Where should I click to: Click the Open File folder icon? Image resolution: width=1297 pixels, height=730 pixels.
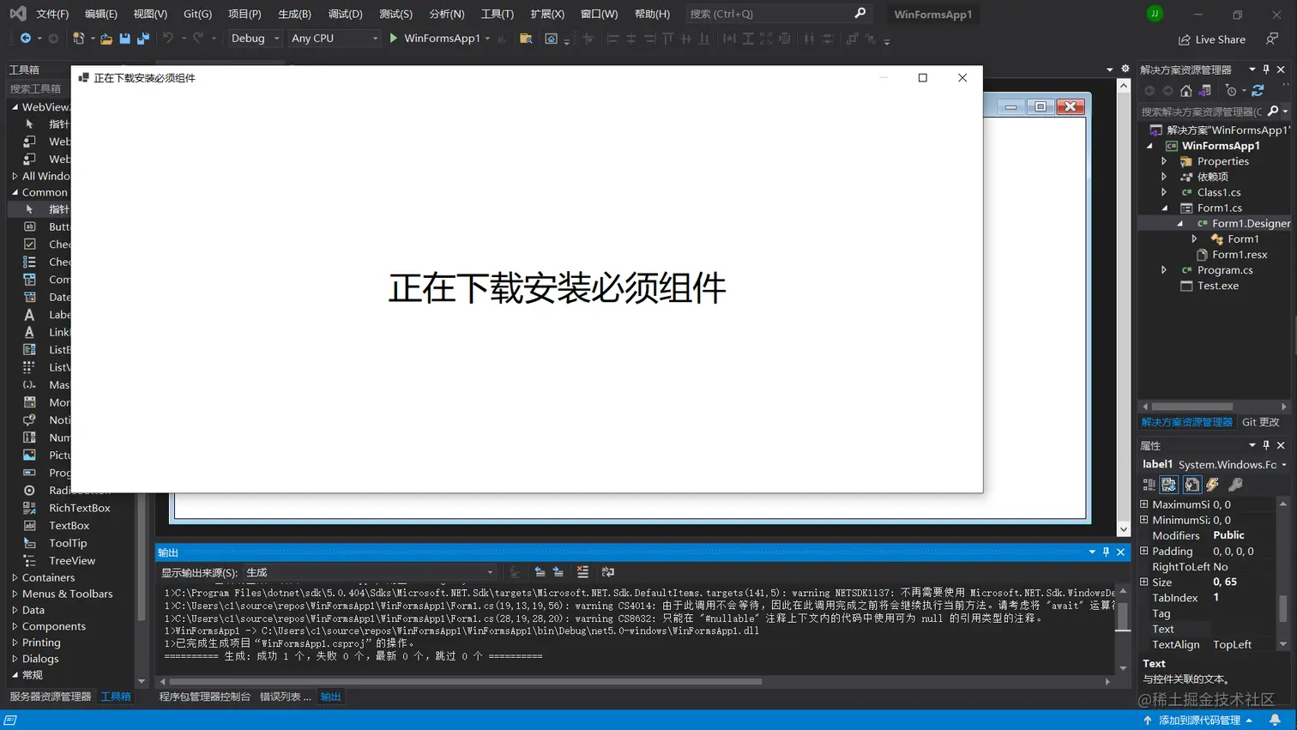coord(106,39)
